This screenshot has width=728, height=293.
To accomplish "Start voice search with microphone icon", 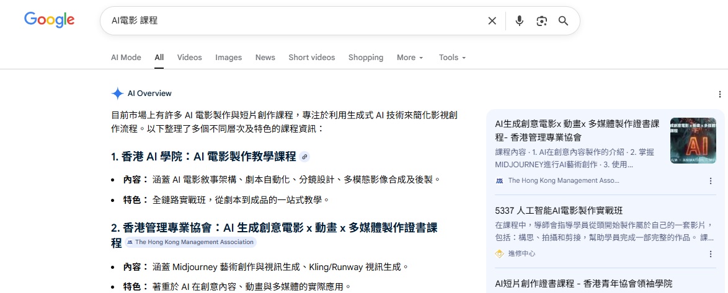I will point(520,21).
